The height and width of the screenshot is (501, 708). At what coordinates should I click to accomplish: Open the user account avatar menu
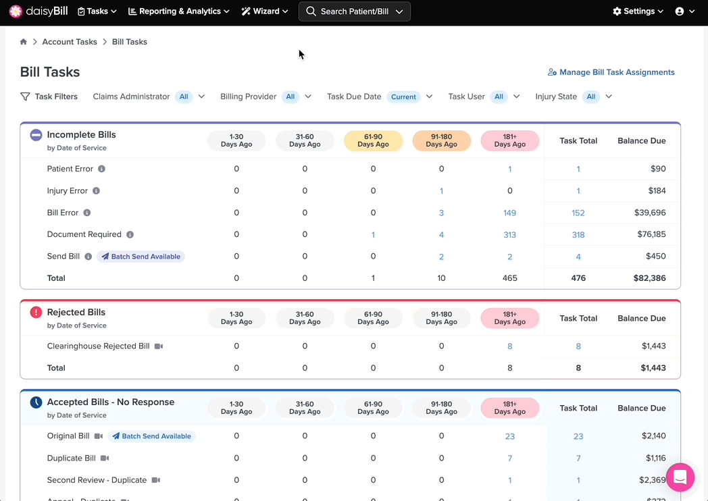pos(685,11)
